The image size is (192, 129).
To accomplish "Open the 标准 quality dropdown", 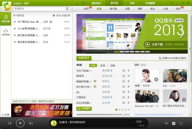I will [x=140, y=122].
